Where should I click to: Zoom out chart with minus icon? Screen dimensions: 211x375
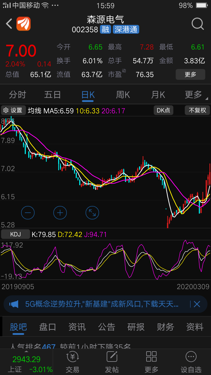tap(28, 213)
